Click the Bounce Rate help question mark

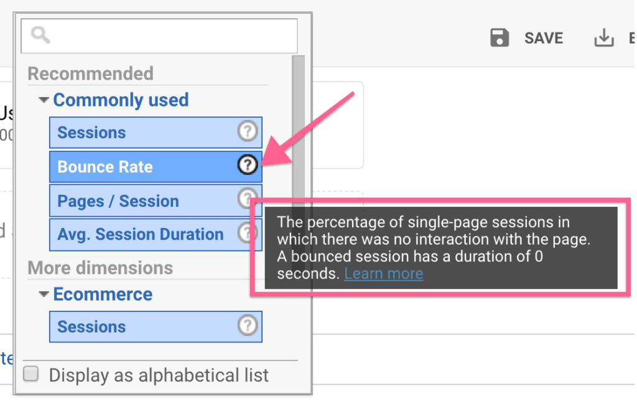[x=248, y=165]
